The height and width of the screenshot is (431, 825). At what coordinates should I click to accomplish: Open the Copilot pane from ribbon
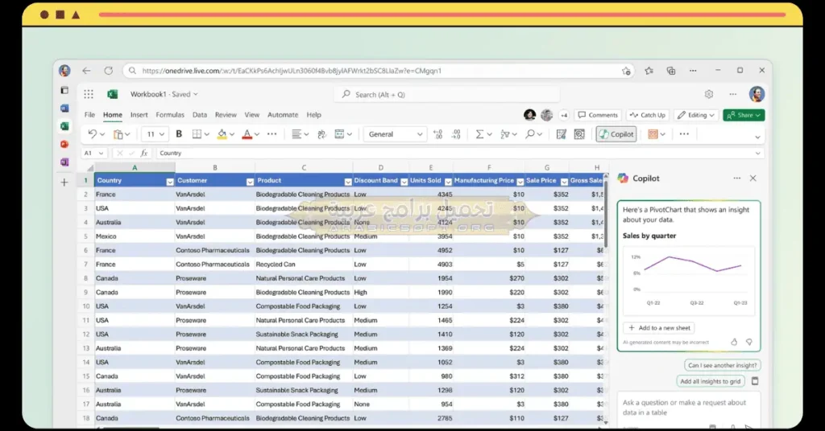(x=616, y=134)
